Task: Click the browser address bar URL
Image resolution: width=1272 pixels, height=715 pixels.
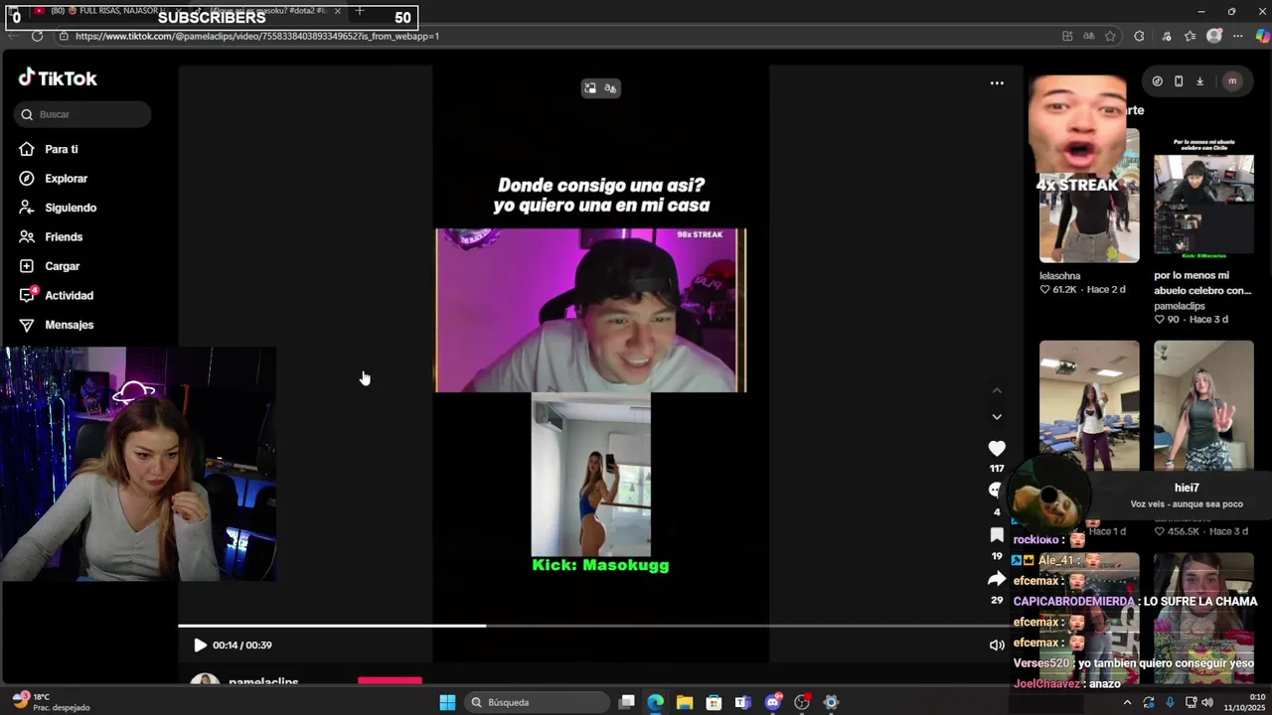Action: pos(257,36)
